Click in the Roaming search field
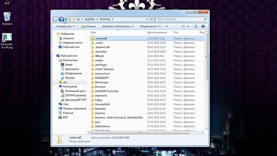 pos(181,19)
